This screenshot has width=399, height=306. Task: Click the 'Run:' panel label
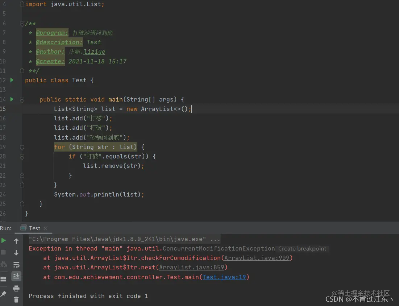pos(5,228)
